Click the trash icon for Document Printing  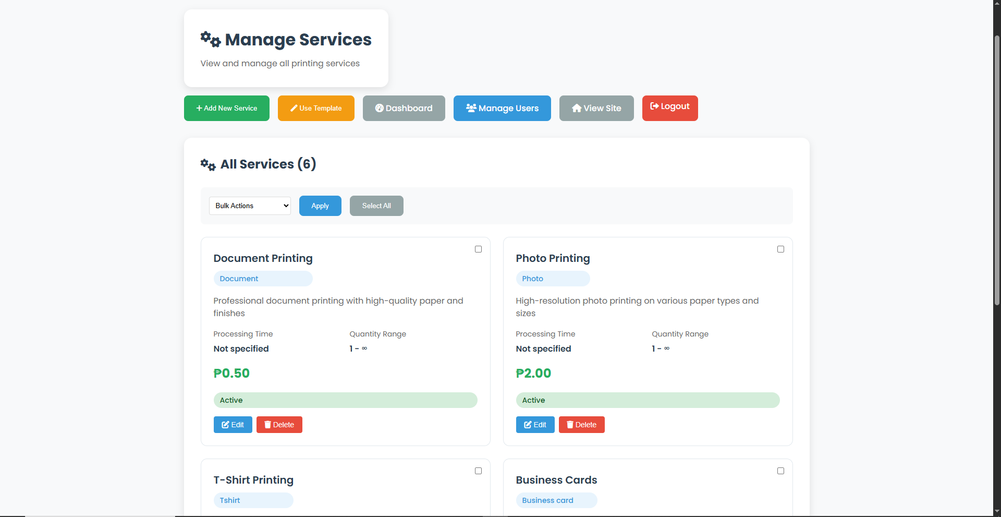267,425
